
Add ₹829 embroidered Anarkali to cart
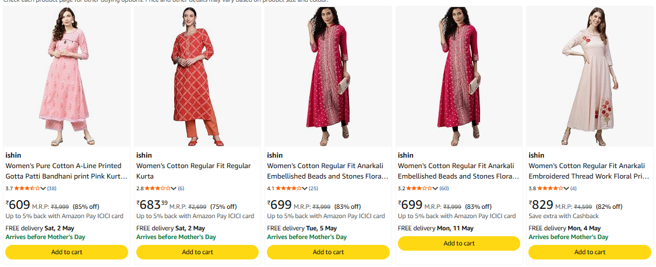tap(590, 252)
